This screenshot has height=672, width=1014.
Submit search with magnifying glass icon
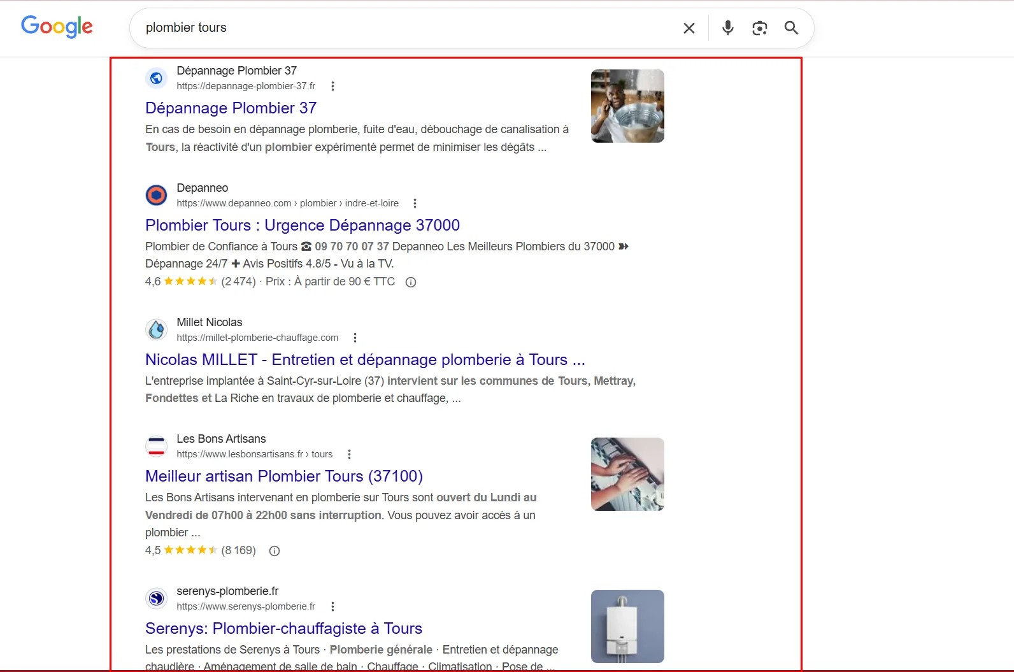coord(791,28)
